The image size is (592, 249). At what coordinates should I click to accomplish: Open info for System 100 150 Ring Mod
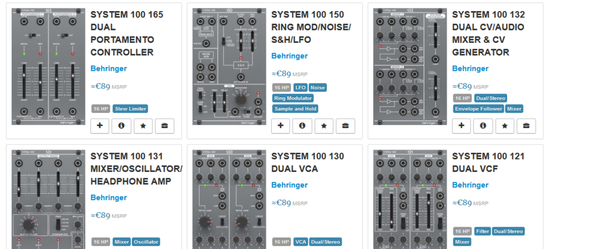(302, 126)
